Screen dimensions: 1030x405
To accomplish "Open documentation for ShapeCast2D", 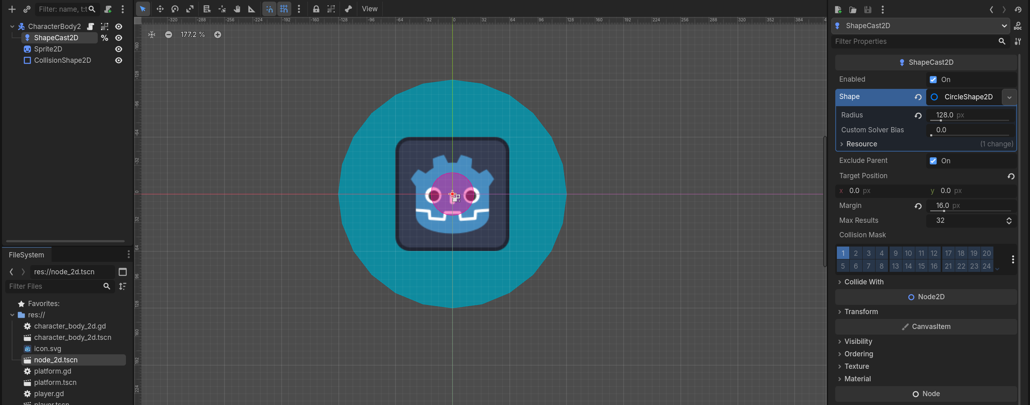I will [x=1018, y=26].
